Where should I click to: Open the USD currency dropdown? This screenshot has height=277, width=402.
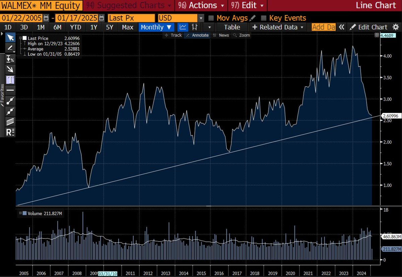[x=201, y=18]
